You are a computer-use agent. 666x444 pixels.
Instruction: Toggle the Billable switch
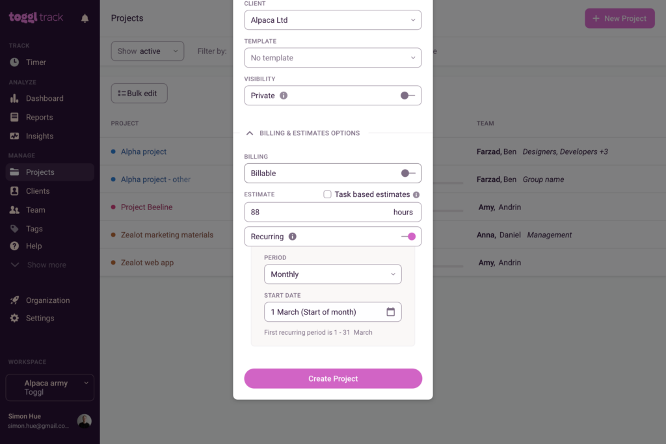408,174
